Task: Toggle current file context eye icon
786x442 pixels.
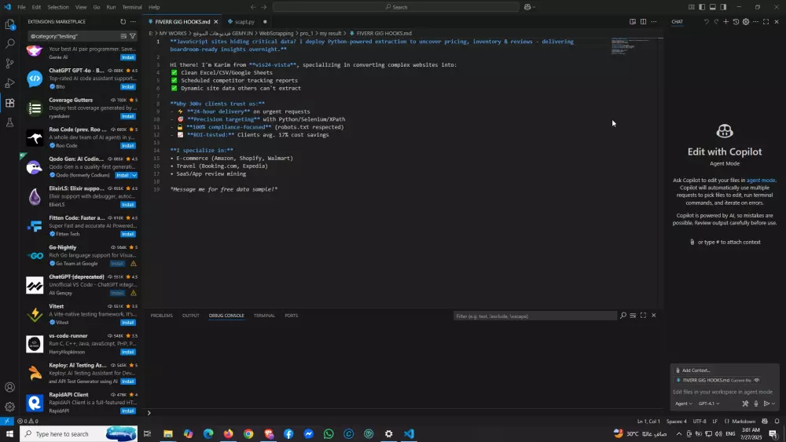Action: click(x=757, y=381)
